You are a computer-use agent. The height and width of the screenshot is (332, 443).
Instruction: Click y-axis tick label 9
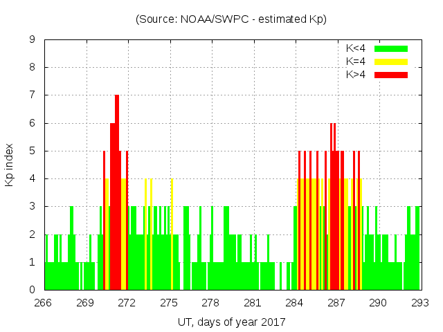(33, 40)
